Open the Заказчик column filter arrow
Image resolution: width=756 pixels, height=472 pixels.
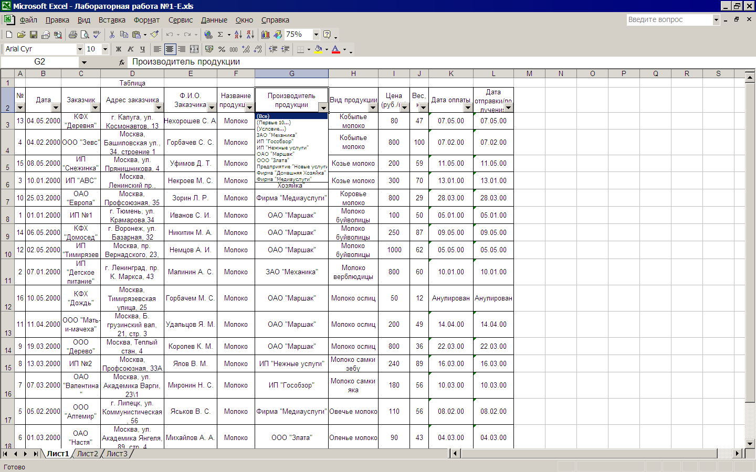[x=95, y=108]
